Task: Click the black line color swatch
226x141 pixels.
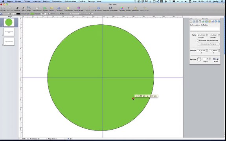Action: (18, 14)
